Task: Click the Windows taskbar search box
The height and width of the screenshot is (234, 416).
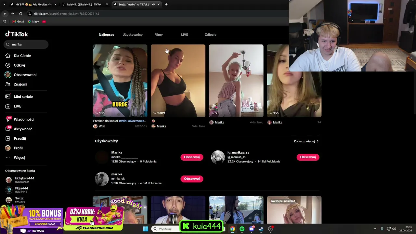Action: (x=165, y=229)
